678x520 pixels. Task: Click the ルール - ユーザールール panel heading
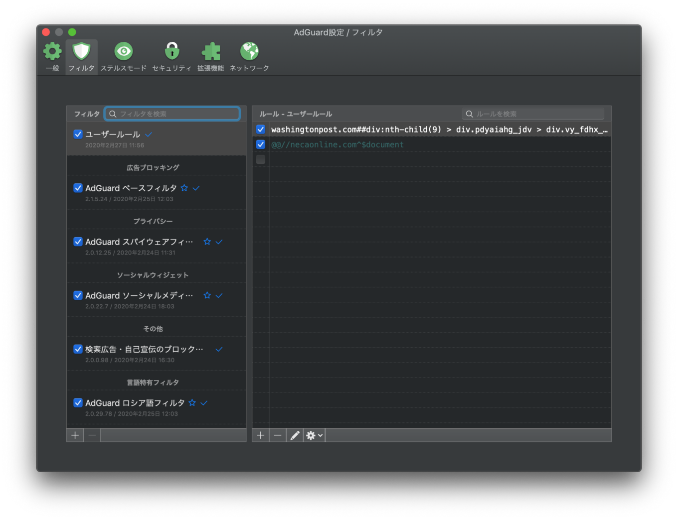[x=296, y=114]
